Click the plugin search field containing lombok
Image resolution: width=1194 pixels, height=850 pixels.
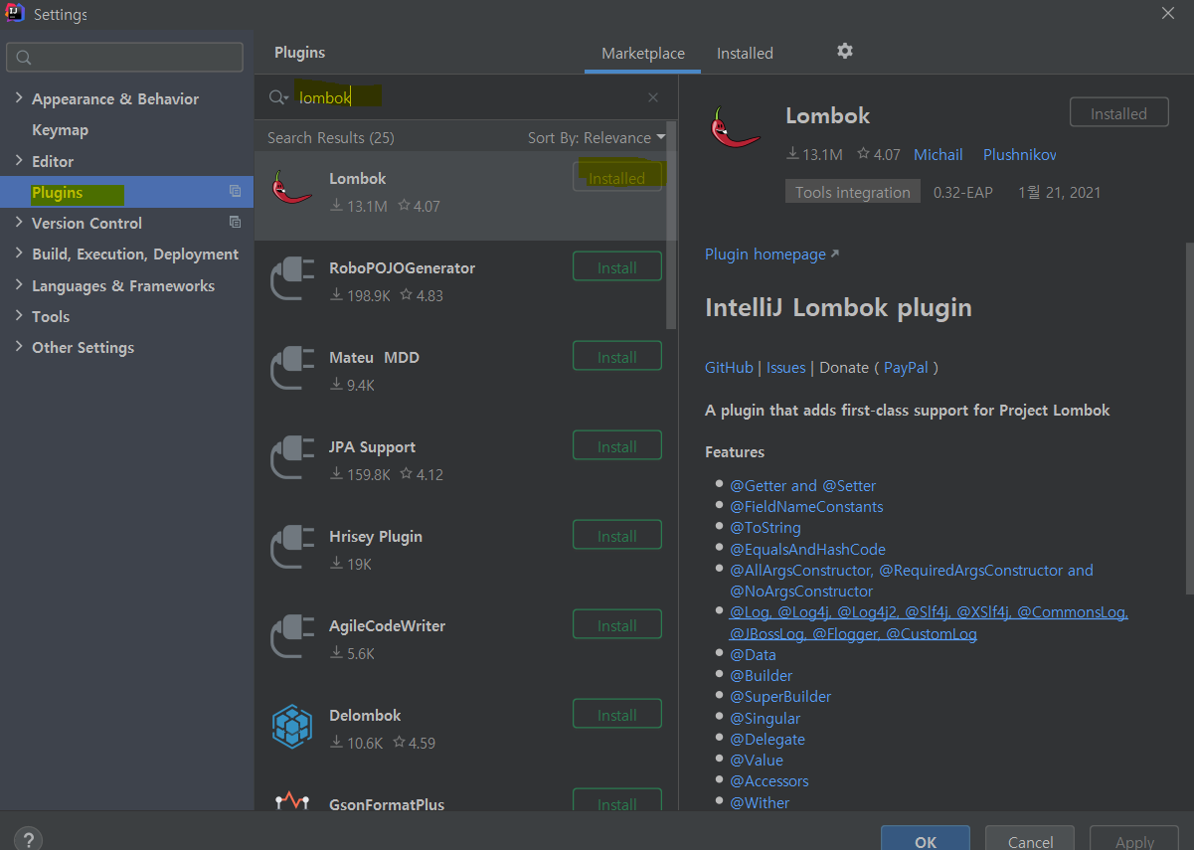pyautogui.click(x=465, y=97)
